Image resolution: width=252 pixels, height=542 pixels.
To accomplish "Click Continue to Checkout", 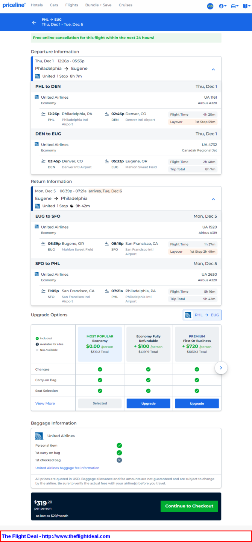I will point(189,506).
